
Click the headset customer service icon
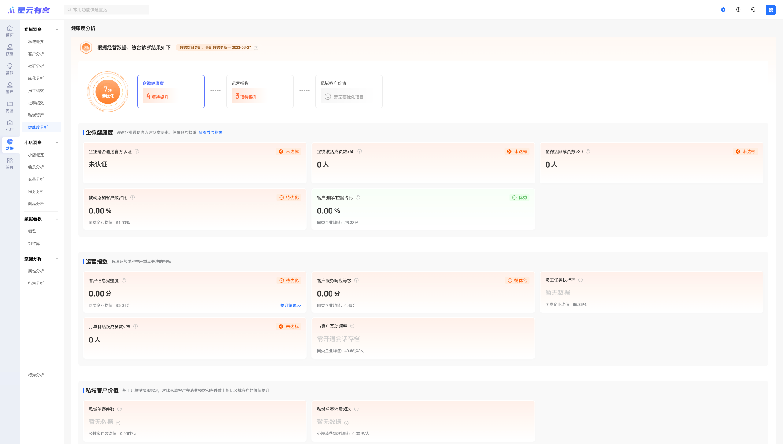pos(753,9)
